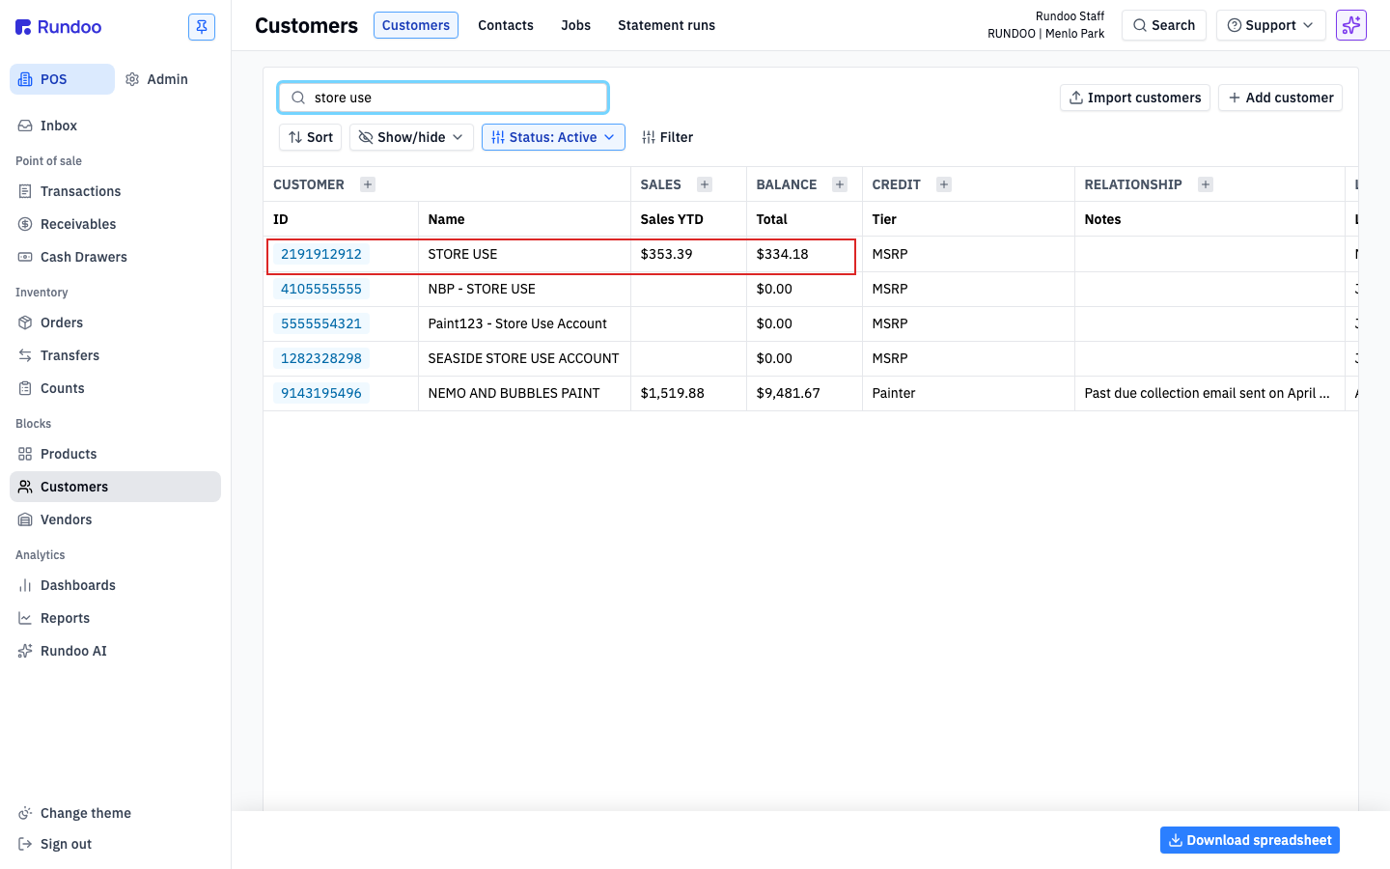Select Customers in the sidebar
Screen dimensions: 1390x869
[x=115, y=487]
